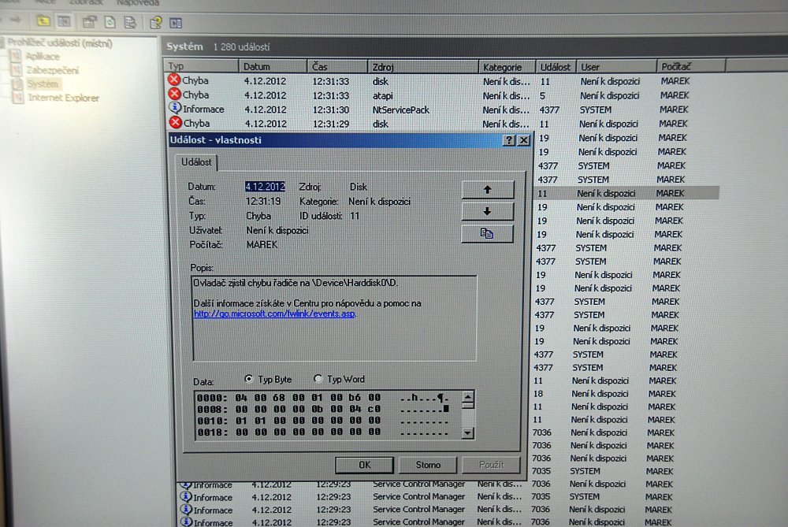Select Systém log in the tree
This screenshot has width=788, height=527.
(43, 84)
